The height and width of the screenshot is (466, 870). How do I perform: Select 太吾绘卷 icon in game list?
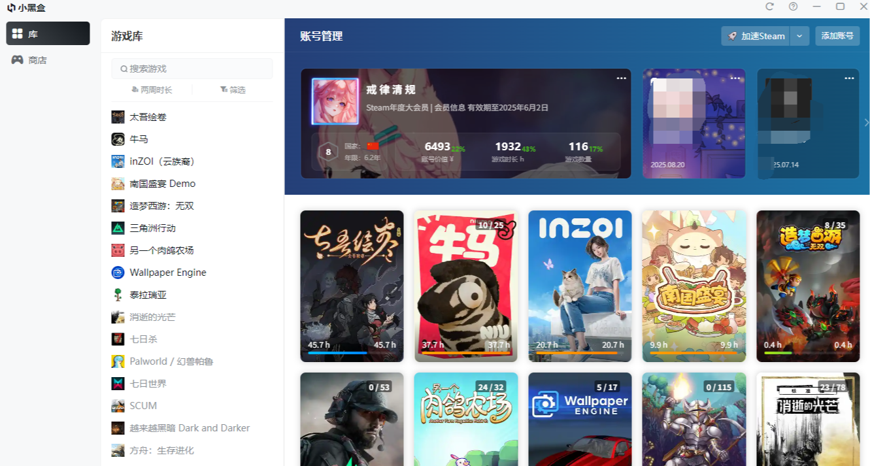118,117
